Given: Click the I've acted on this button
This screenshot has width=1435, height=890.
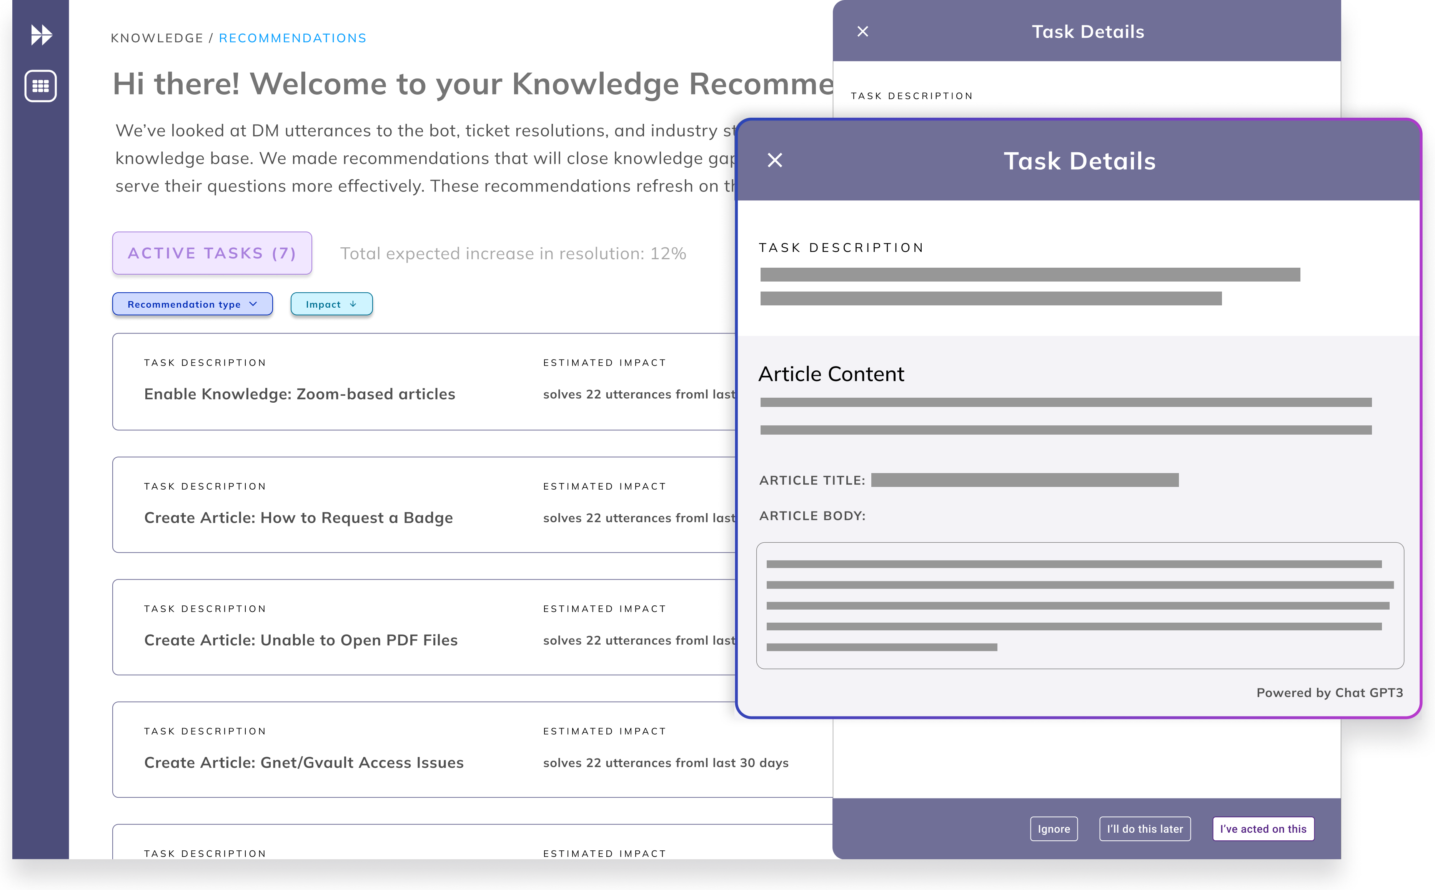Looking at the screenshot, I should pos(1263,829).
